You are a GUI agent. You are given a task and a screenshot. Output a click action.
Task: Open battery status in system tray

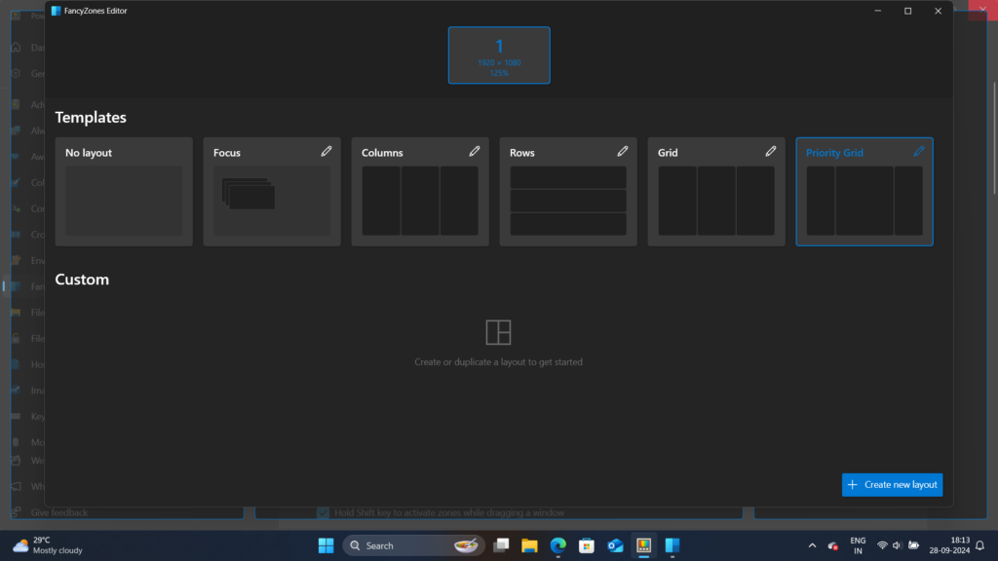(x=913, y=545)
